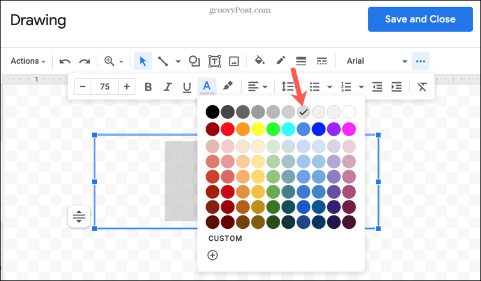Click the Redo arrow icon
Image resolution: width=481 pixels, height=281 pixels.
pos(84,61)
